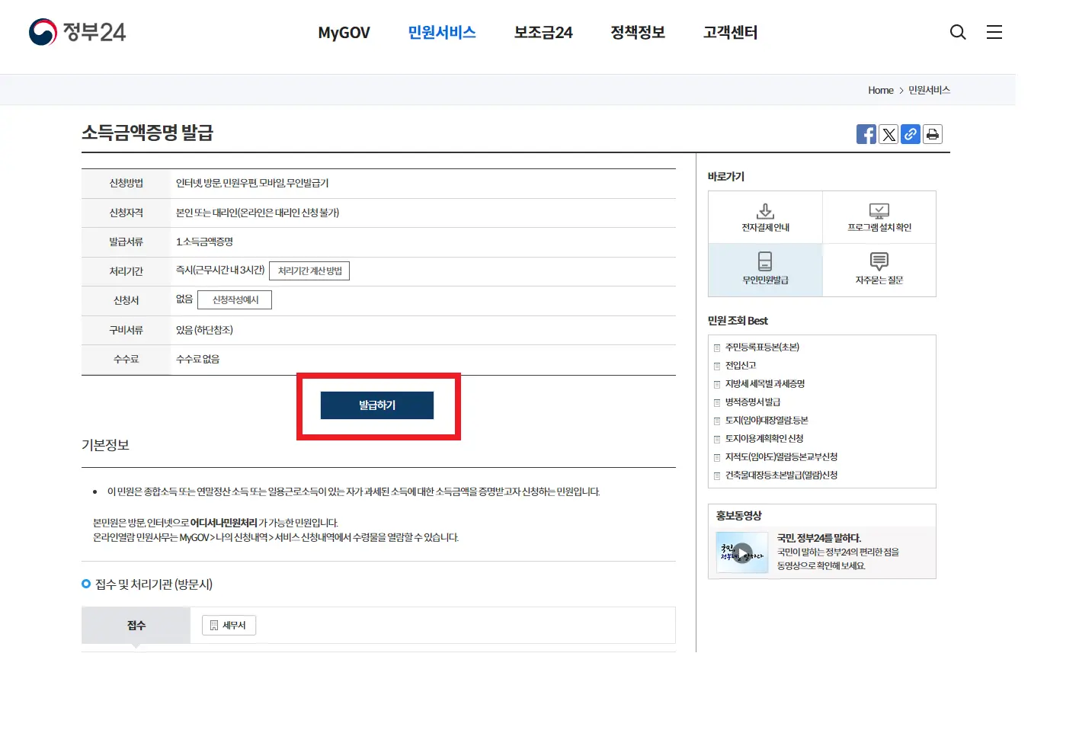Click 있음 (하단참조) cell text

tap(204, 330)
